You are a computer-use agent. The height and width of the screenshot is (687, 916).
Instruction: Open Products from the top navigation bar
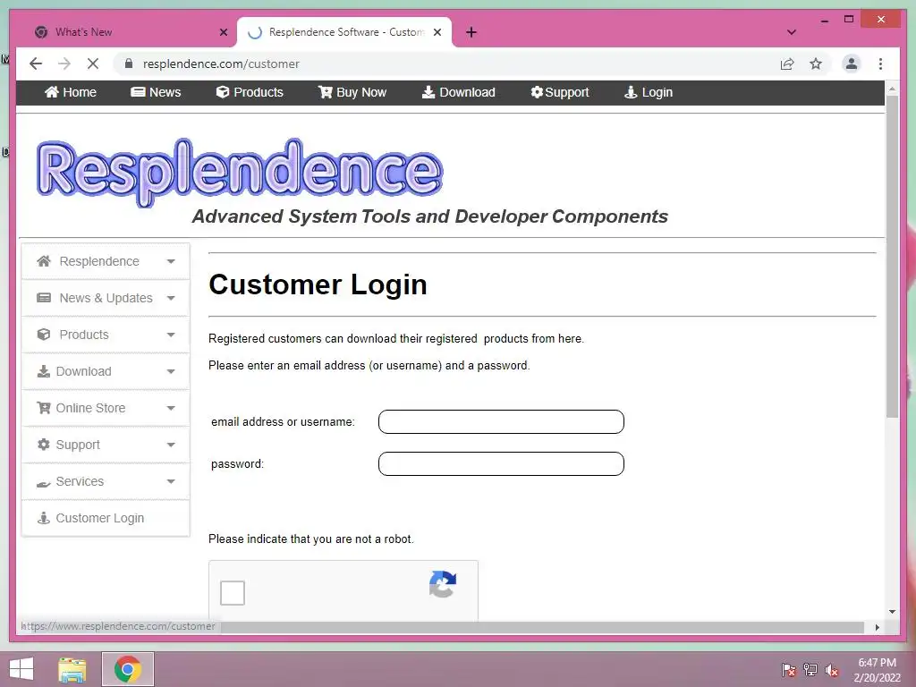pyautogui.click(x=250, y=92)
